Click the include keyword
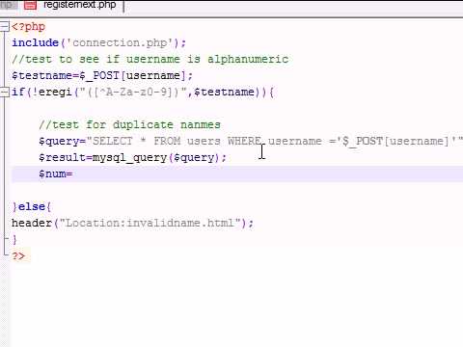Viewport: 463px width, 347px height. click(35, 42)
